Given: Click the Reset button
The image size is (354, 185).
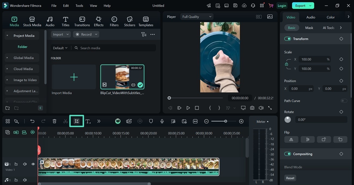Looking at the screenshot, I should (290, 178).
